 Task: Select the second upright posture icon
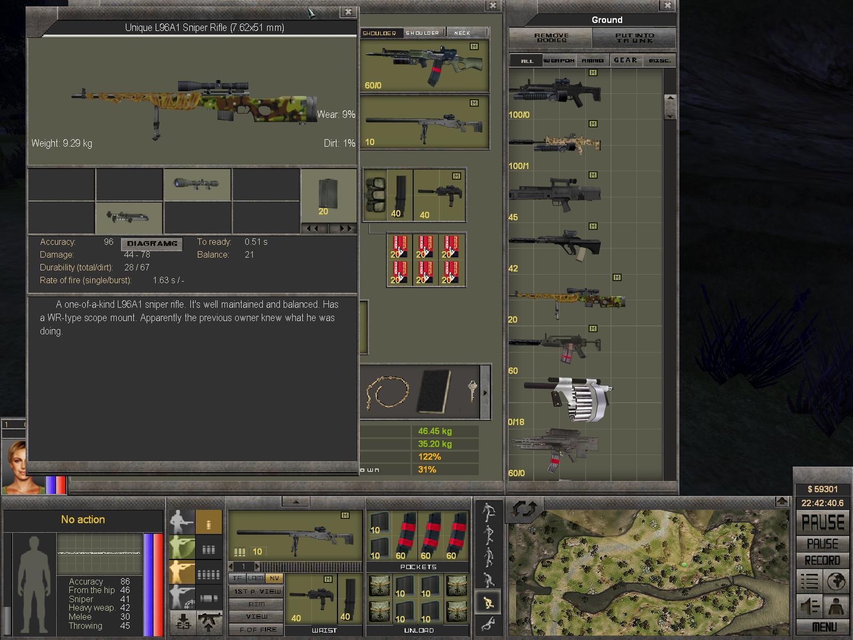click(x=488, y=535)
